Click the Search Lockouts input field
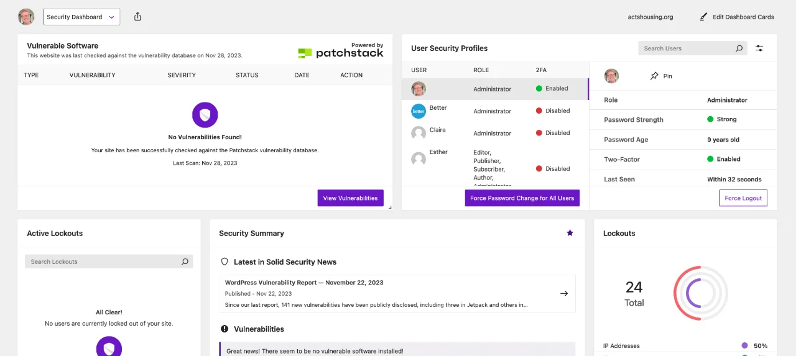The width and height of the screenshot is (796, 356). [x=103, y=262]
